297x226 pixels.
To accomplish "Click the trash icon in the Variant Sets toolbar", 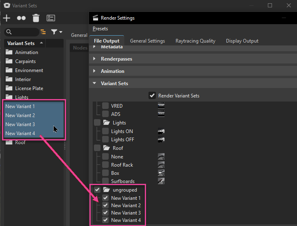I will pos(36,18).
